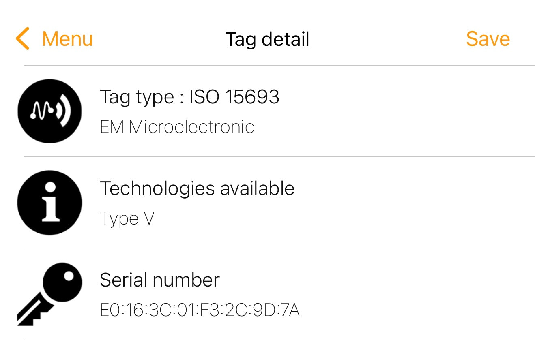Select the Technologies available heading

pyautogui.click(x=197, y=188)
